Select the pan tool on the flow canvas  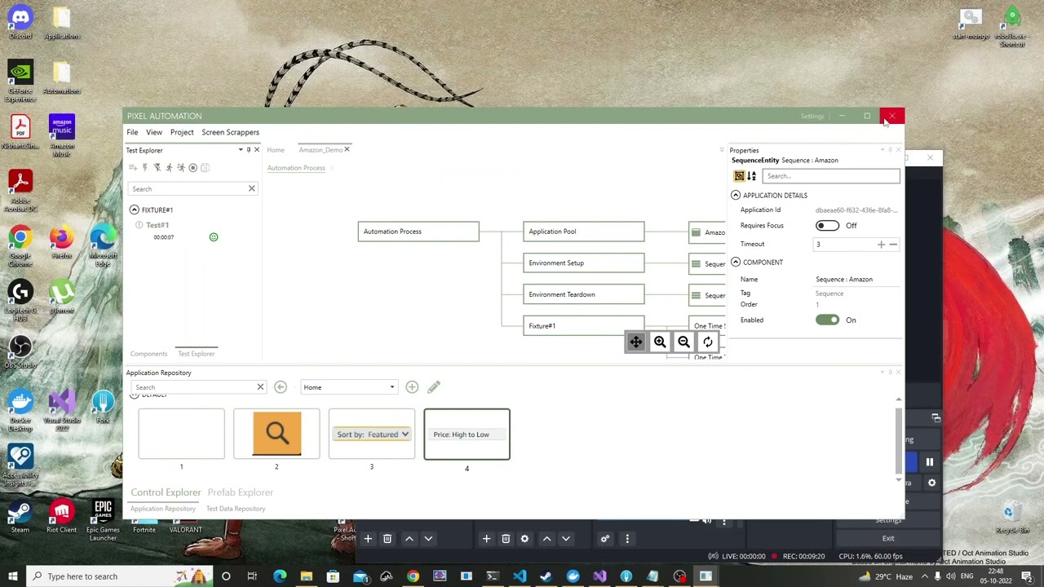pos(635,342)
